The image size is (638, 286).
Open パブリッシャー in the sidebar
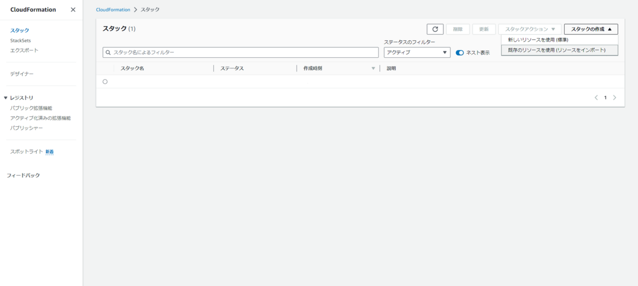(x=27, y=128)
